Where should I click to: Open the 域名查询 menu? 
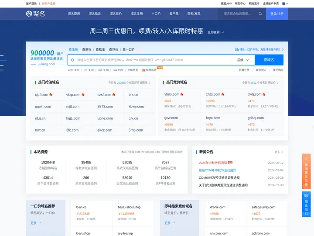click(74, 14)
